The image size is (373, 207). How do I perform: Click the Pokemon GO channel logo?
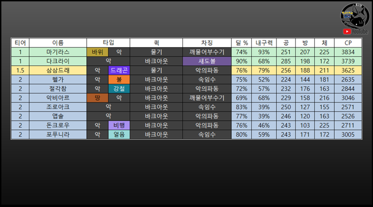click(355, 15)
